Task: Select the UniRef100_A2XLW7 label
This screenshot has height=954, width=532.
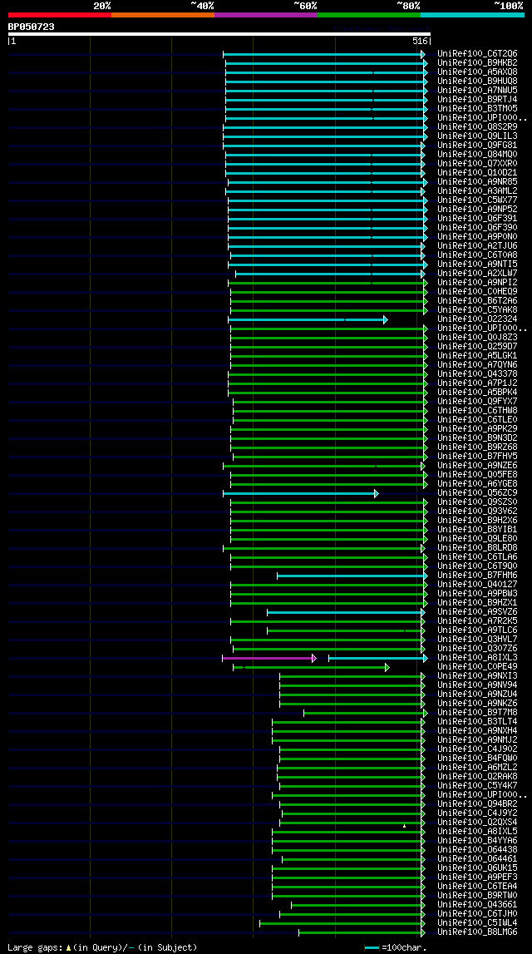Action: (x=477, y=274)
